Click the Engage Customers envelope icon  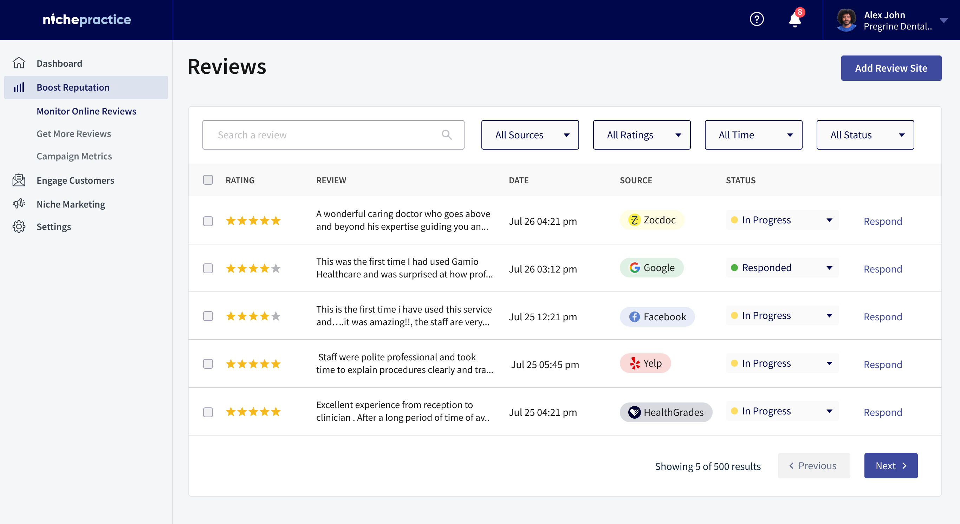tap(19, 180)
